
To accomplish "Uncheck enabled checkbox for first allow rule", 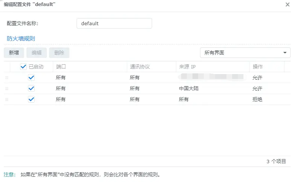I will point(31,77).
